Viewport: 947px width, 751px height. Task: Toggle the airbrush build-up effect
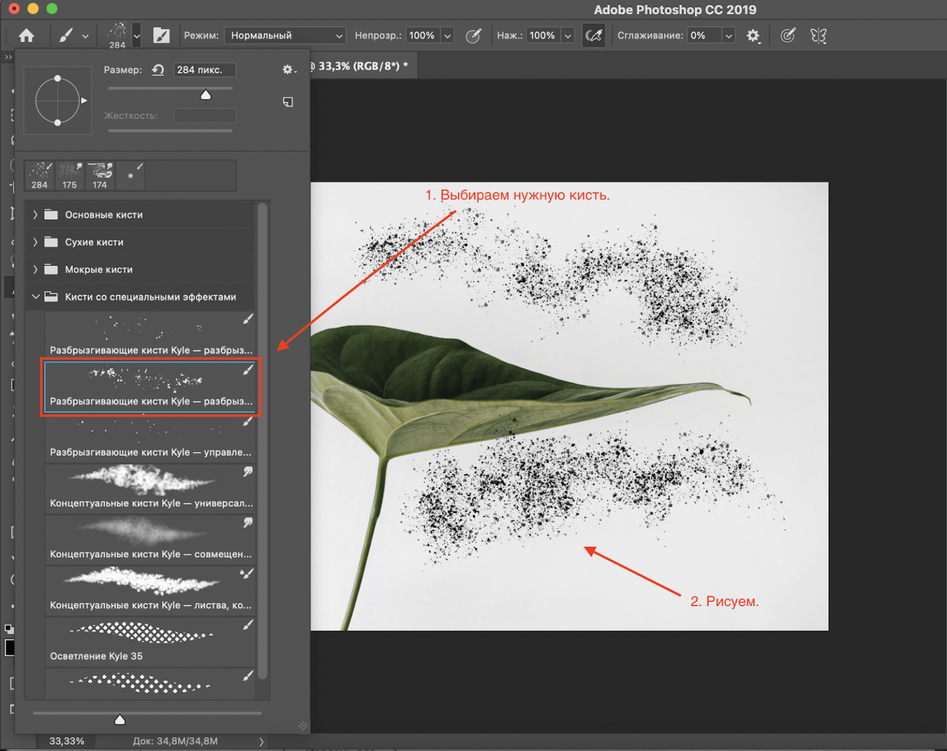593,36
